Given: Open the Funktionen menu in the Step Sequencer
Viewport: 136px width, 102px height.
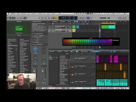Looking at the screenshot, I should coord(59,52).
